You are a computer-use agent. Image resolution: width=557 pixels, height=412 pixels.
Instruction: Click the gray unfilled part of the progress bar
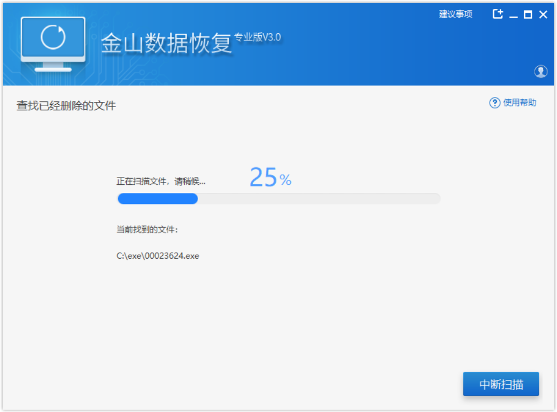(319, 199)
